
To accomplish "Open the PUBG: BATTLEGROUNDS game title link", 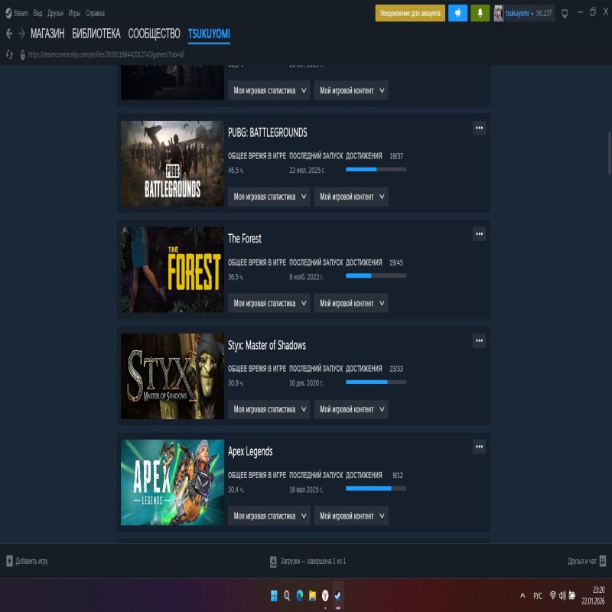I will 268,132.
